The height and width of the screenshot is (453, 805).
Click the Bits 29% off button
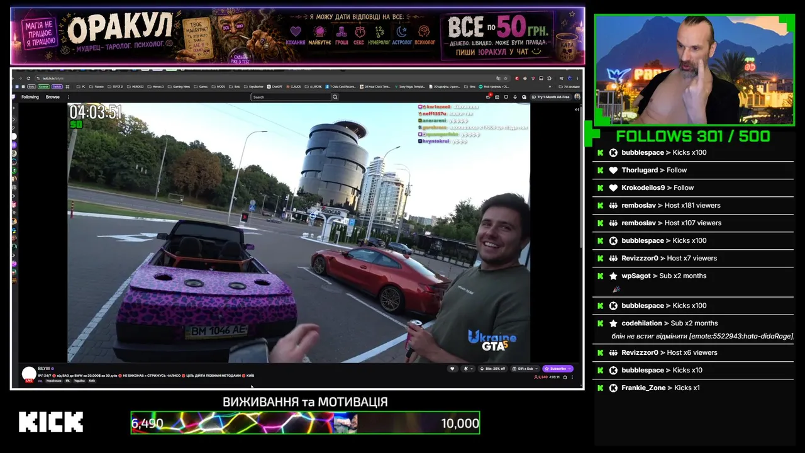coord(493,369)
